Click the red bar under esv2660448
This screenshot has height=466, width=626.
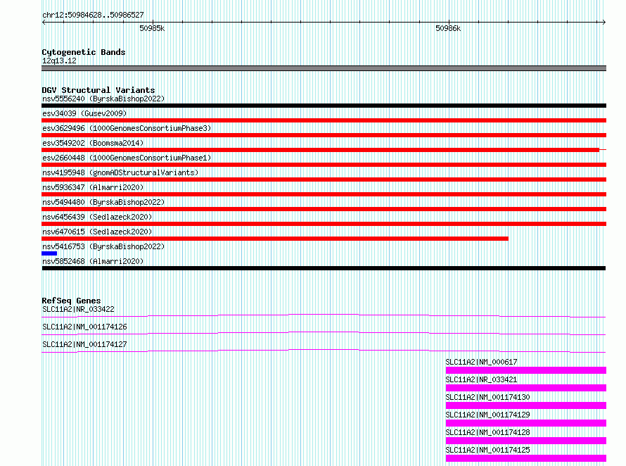[x=324, y=165]
